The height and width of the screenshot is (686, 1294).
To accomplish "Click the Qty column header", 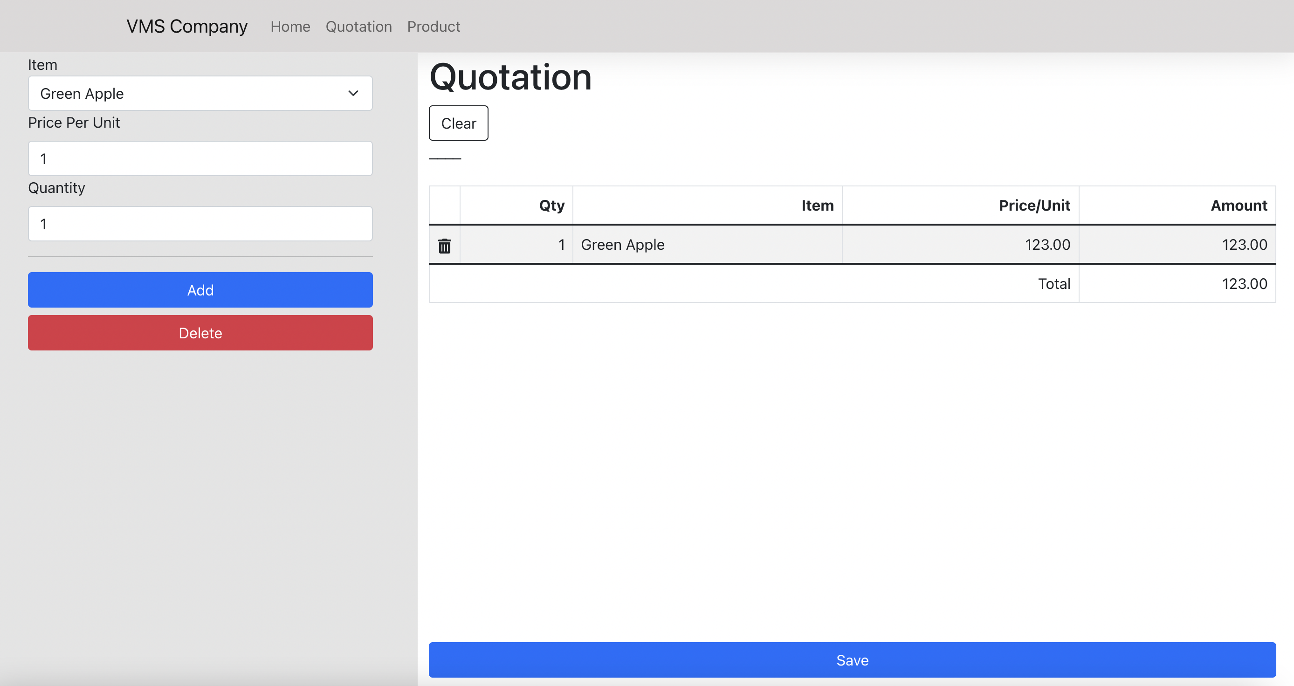I will 551,205.
